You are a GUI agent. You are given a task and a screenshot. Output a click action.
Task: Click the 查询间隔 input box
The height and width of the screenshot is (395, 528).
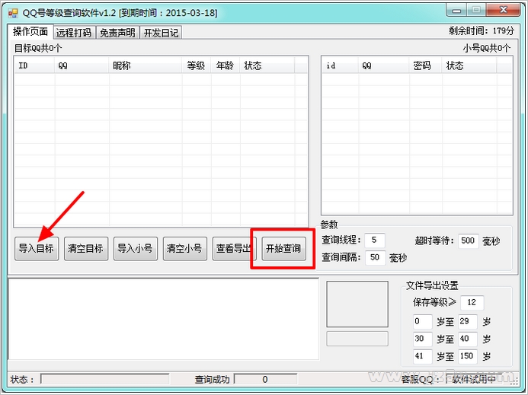coord(375,257)
